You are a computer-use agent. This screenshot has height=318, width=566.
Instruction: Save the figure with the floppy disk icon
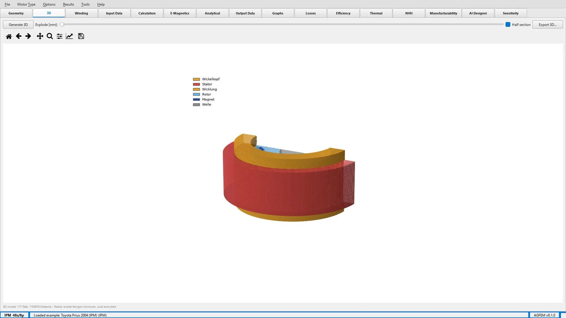[81, 36]
